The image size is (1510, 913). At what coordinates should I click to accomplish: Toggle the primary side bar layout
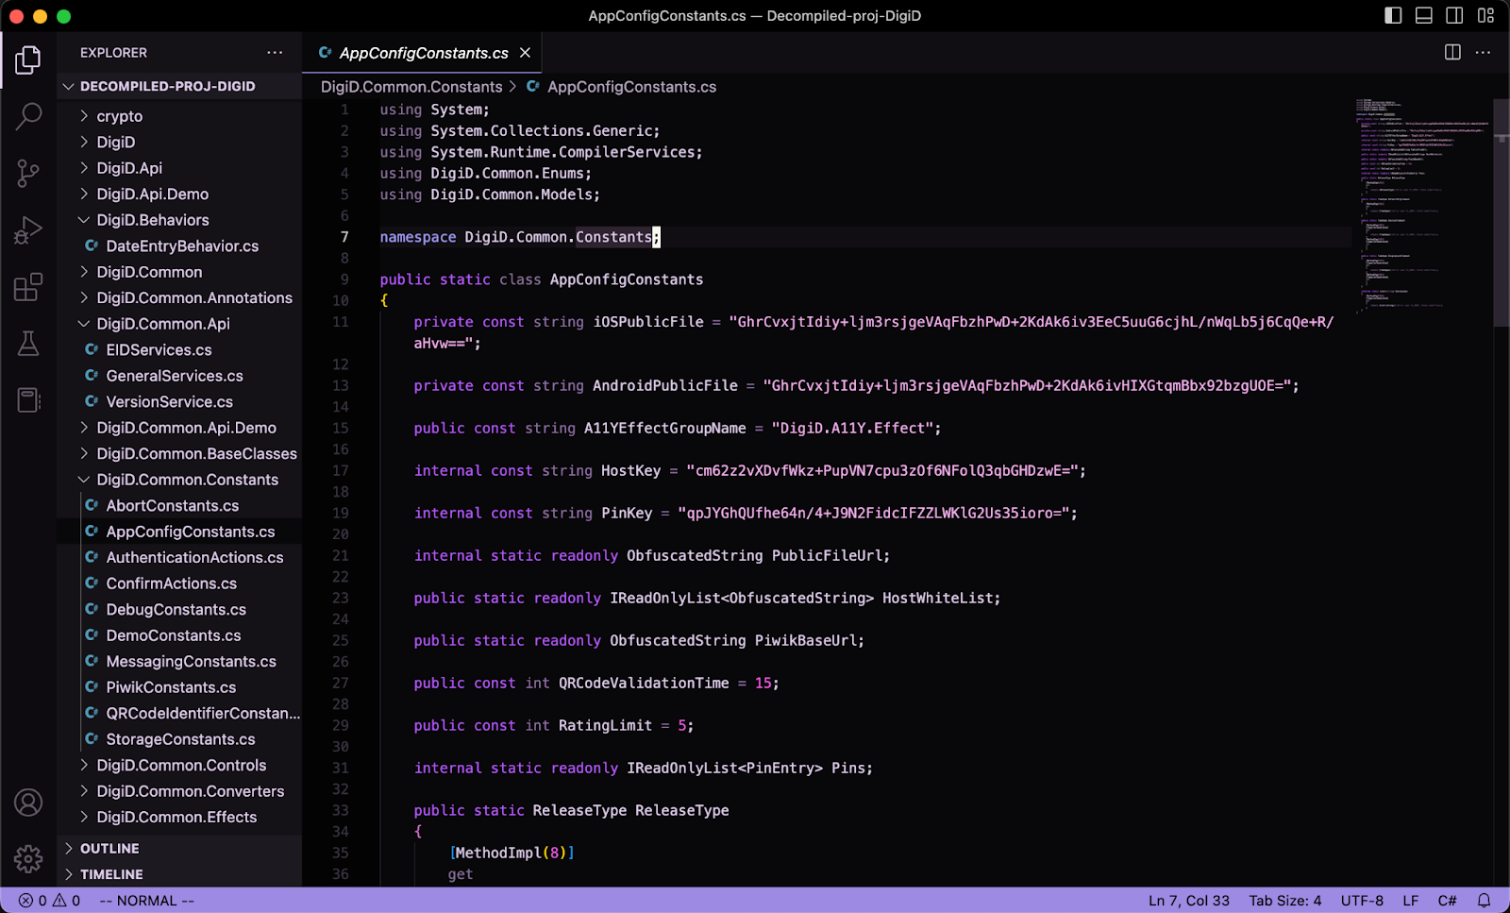coord(1393,15)
